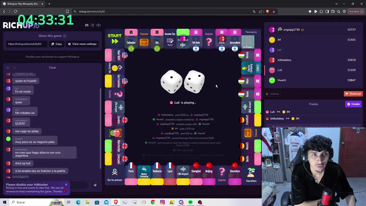Select the Surprise tile on the left side
Image resolution: width=366 pixels, height=206 pixels.
pos(115,94)
